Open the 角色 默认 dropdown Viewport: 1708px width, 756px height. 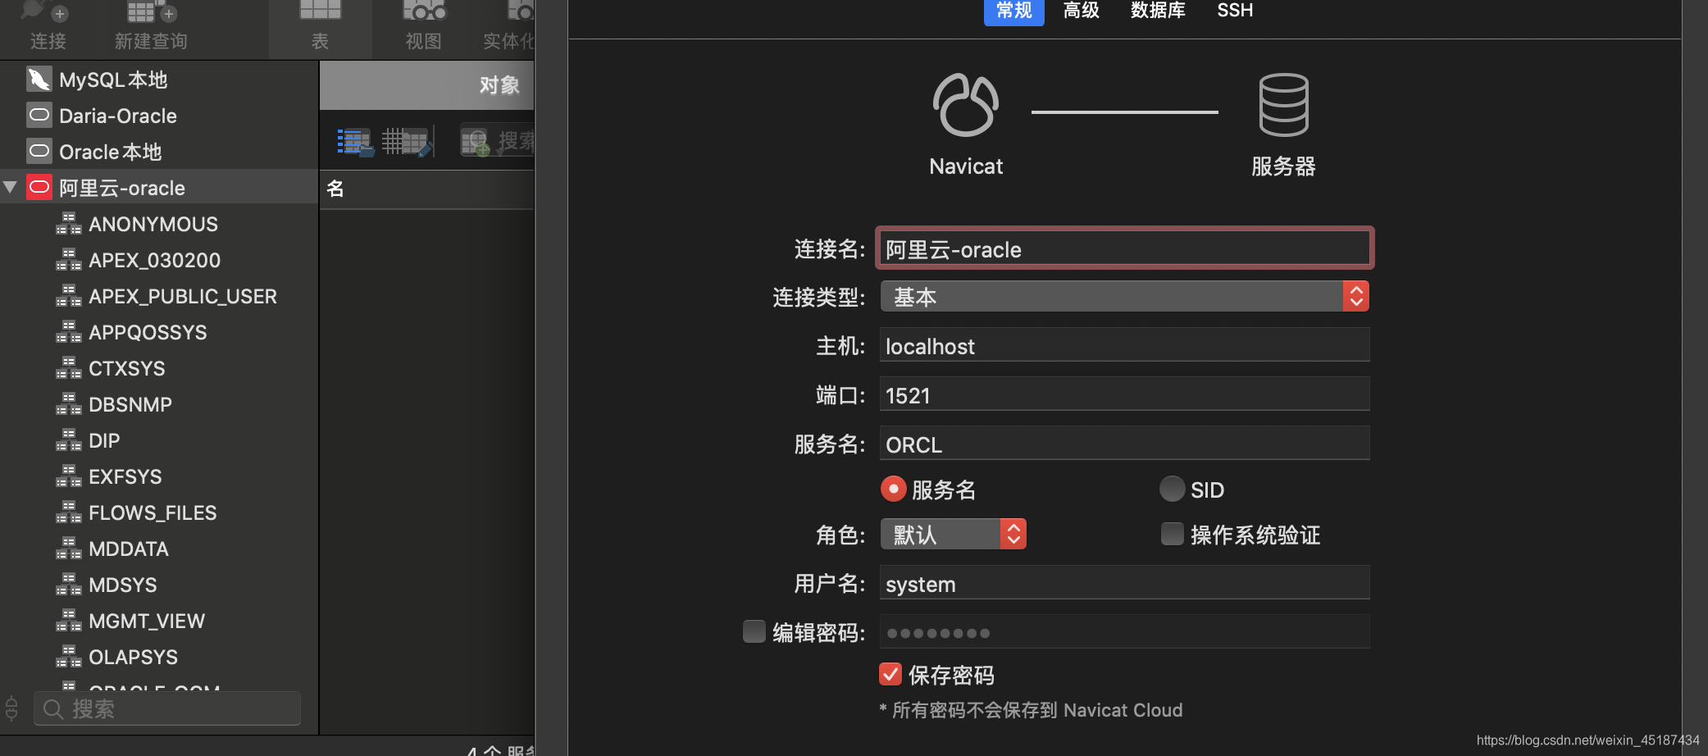(x=953, y=535)
